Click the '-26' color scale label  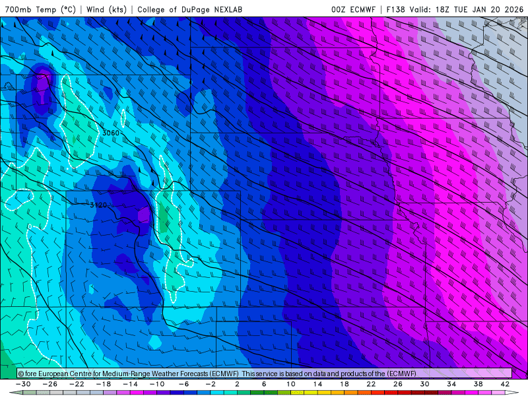[x=50, y=384]
